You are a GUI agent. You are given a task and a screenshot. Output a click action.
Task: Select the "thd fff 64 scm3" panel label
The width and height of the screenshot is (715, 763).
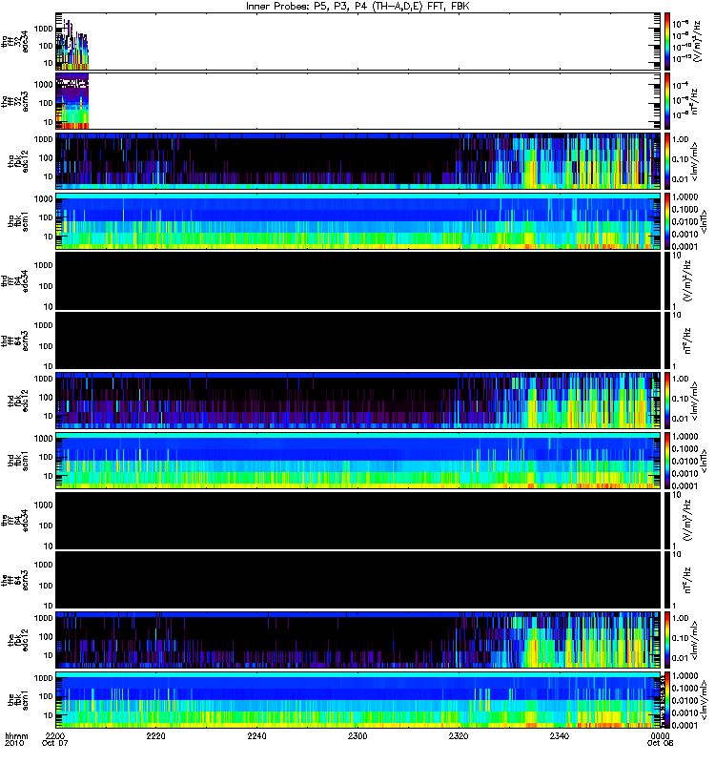[x=14, y=341]
